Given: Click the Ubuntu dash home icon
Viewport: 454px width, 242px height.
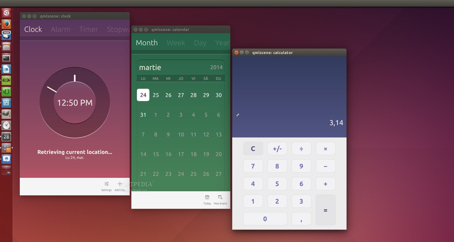Looking at the screenshot, I should click(x=6, y=13).
